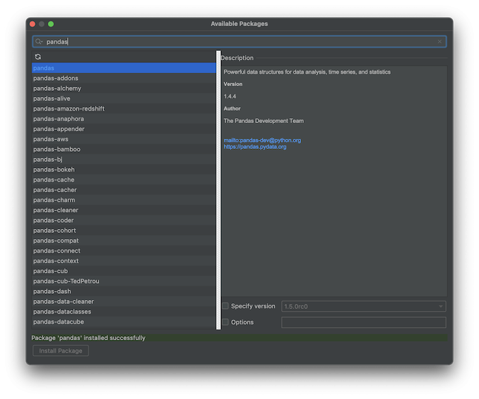Select pandas-addons in the list
Image resolution: width=479 pixels, height=399 pixels.
pos(124,78)
